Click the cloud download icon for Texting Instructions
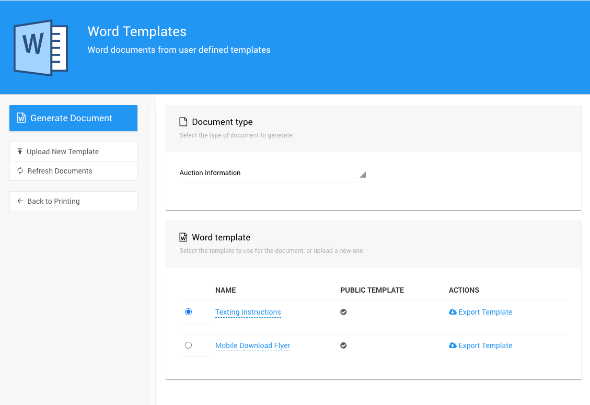The height and width of the screenshot is (405, 590). (x=453, y=312)
